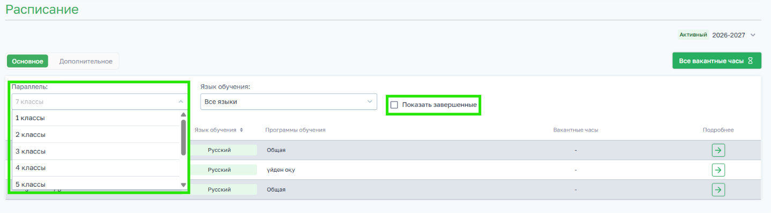Viewport: 771px width, 213px height.
Task: Open the Все языки language dropdown
Action: (x=289, y=101)
